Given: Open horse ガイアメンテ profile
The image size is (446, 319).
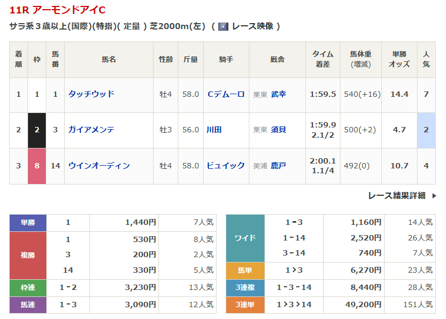Looking at the screenshot, I should 91,130.
